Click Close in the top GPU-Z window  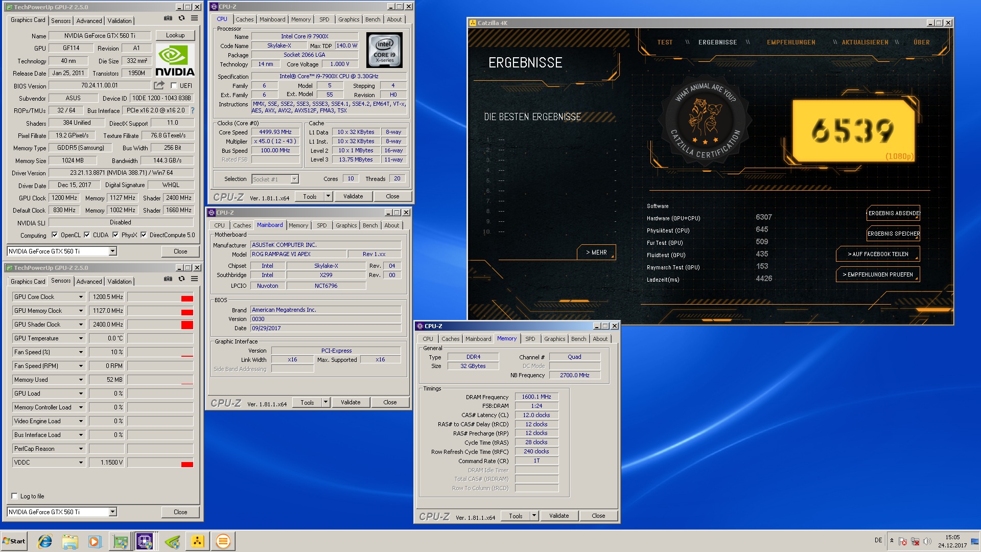[180, 251]
